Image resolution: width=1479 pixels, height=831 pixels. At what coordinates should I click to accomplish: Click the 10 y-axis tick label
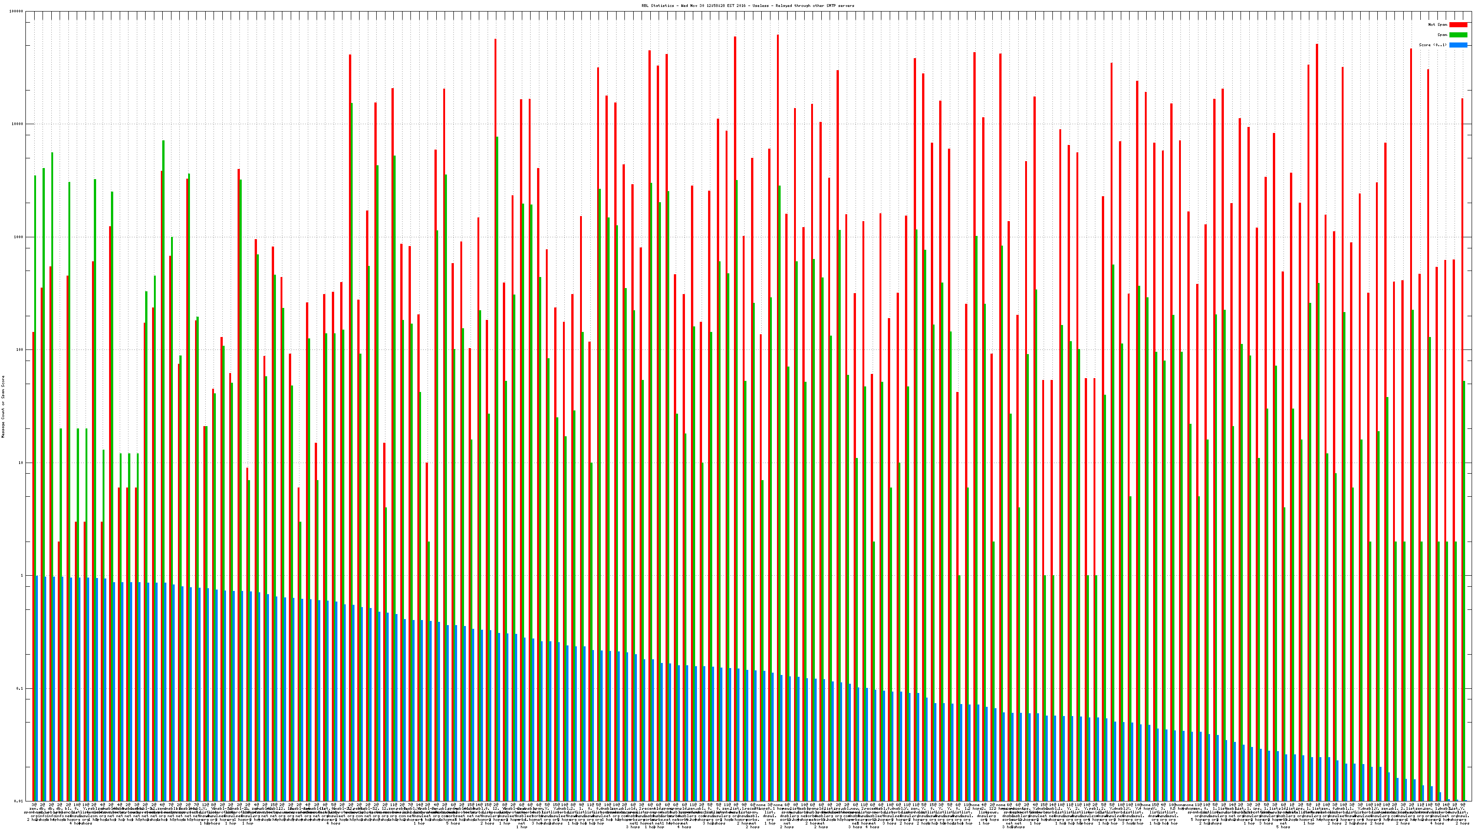tap(22, 463)
